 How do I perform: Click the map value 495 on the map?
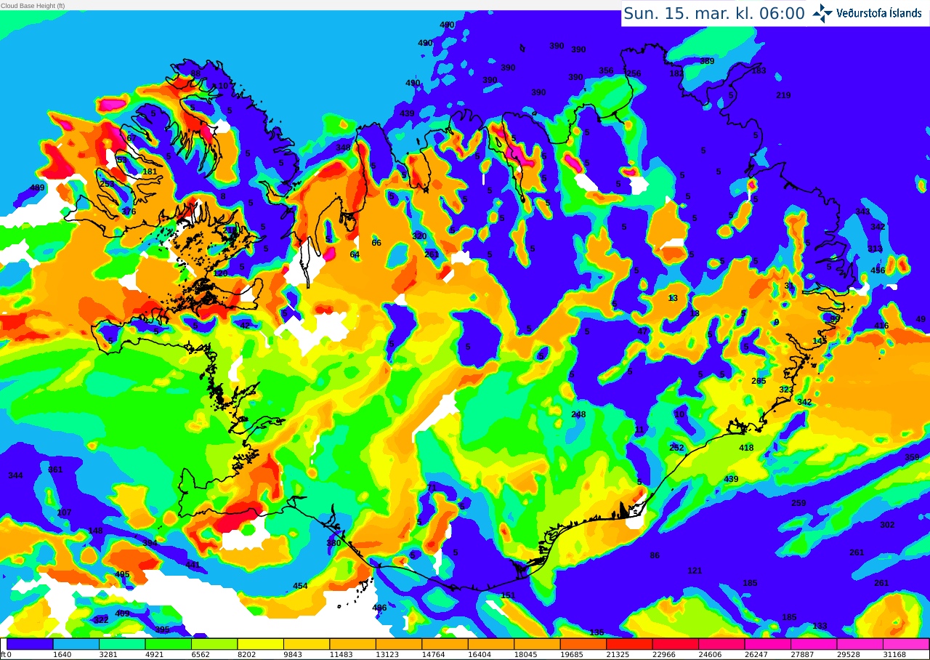pyautogui.click(x=122, y=574)
